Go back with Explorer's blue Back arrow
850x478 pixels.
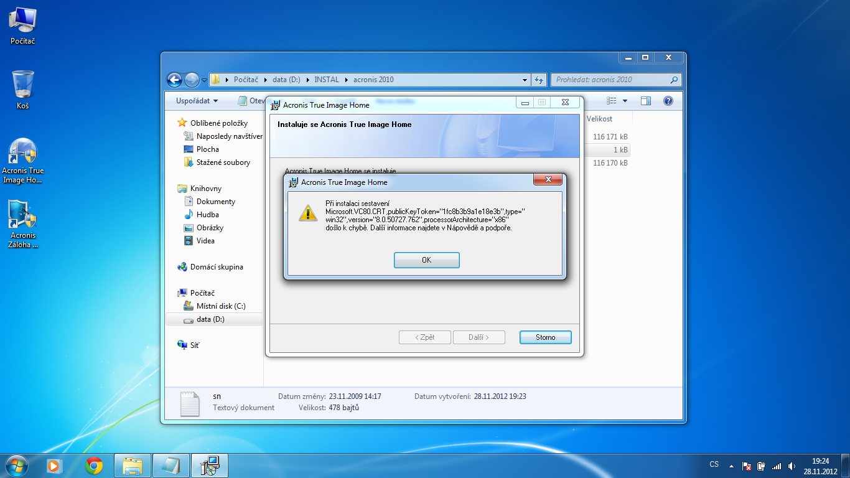[175, 80]
